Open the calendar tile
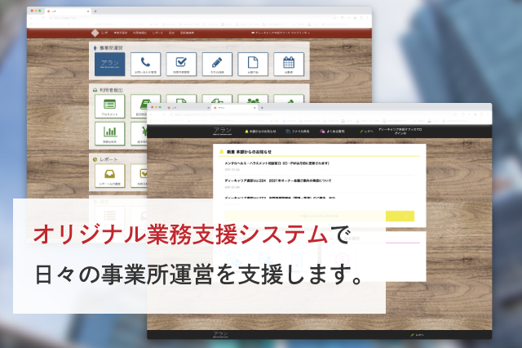The image size is (522, 348). [x=288, y=64]
